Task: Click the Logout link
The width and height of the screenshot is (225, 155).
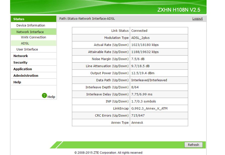Action: (x=197, y=19)
